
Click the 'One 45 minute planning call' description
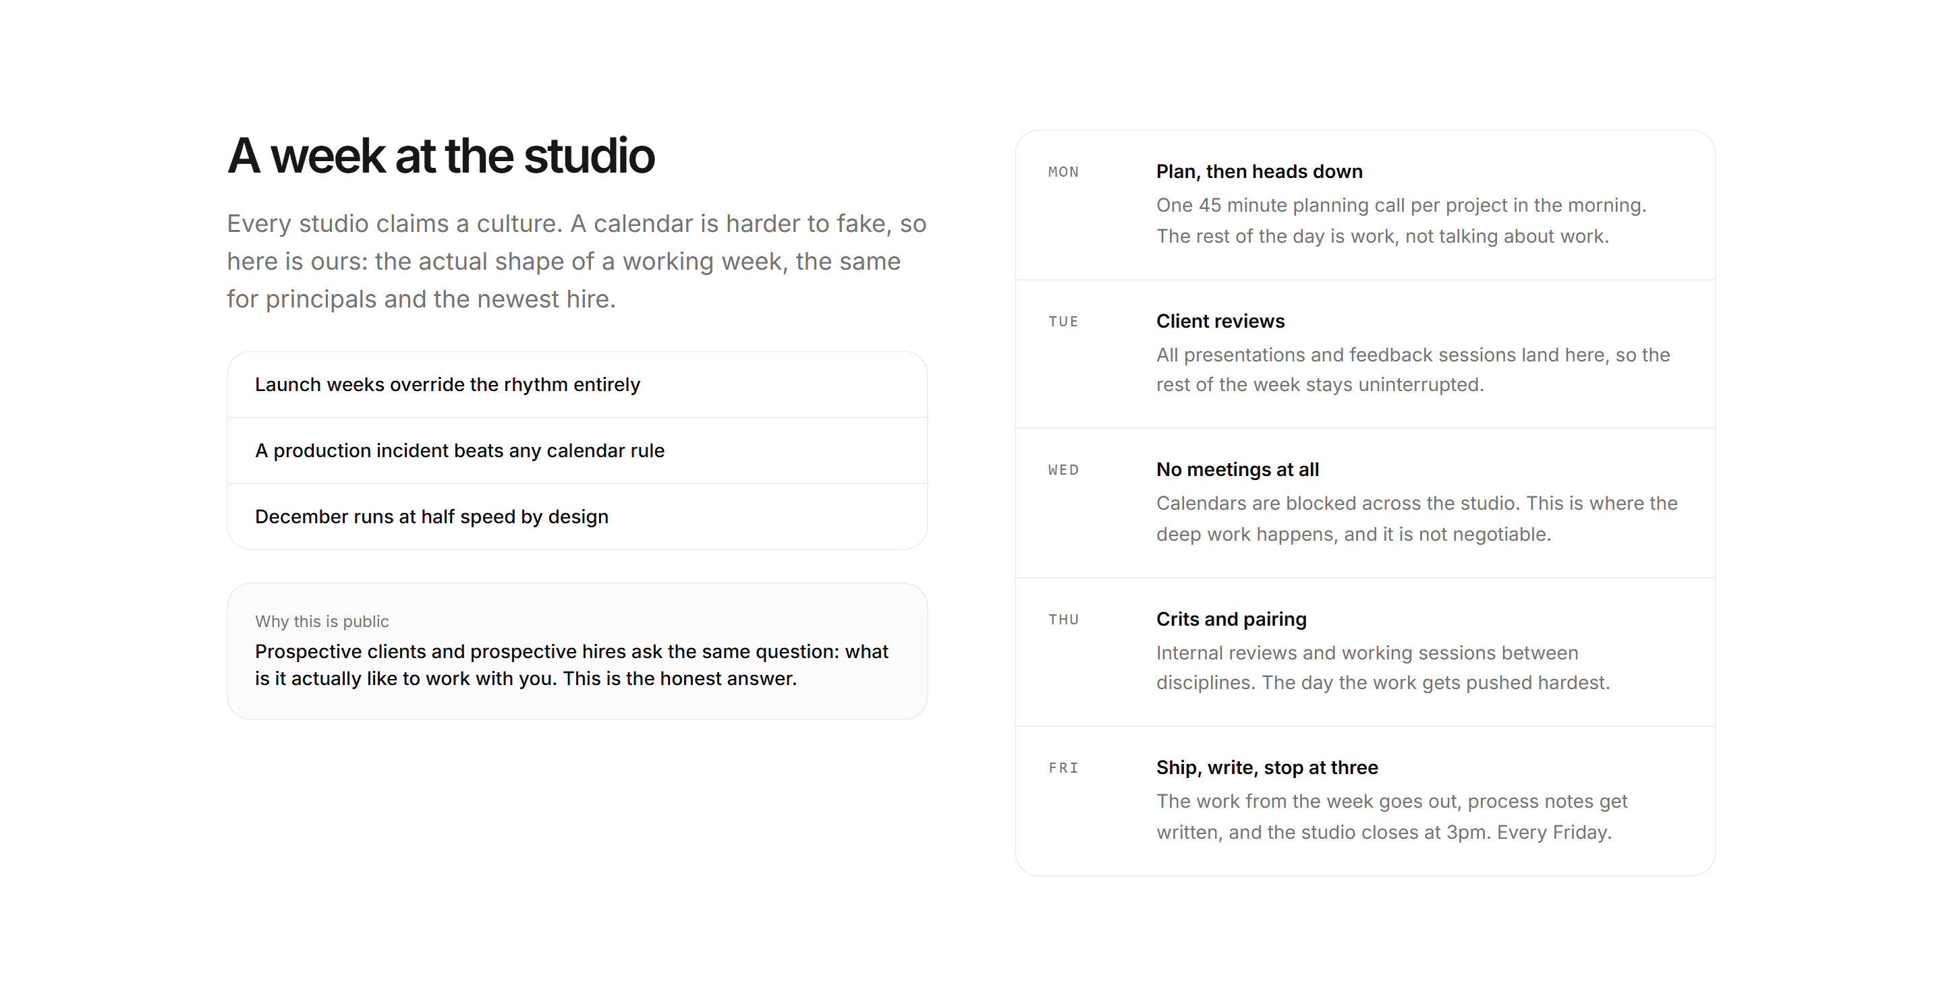tap(1401, 220)
